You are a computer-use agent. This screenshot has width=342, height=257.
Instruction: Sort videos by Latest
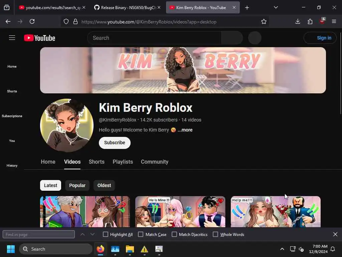click(50, 185)
